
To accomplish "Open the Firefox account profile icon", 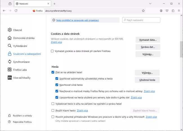I will [x=161, y=10].
